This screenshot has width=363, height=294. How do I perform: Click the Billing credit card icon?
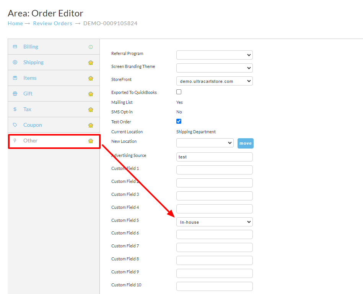point(15,47)
